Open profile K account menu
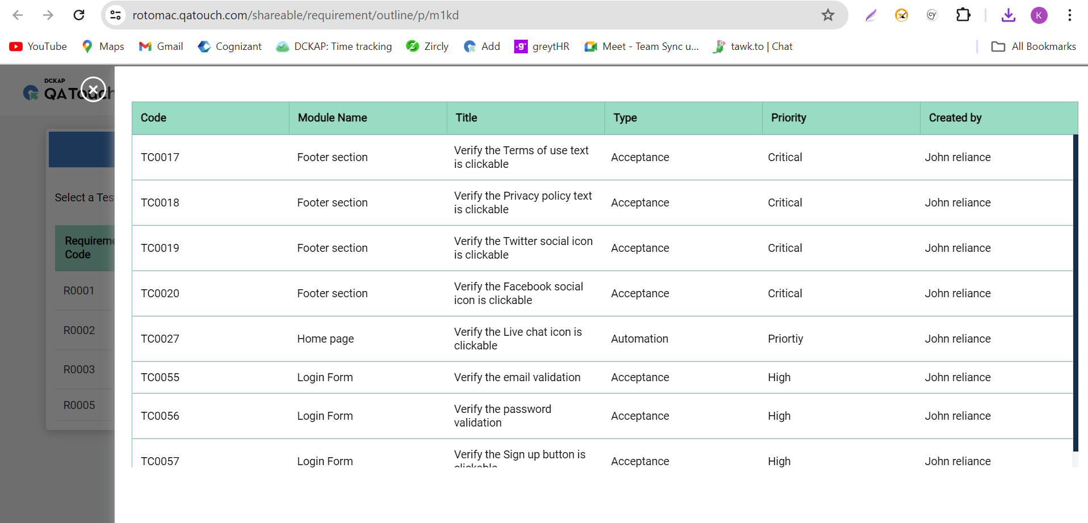The width and height of the screenshot is (1088, 523). coord(1039,15)
